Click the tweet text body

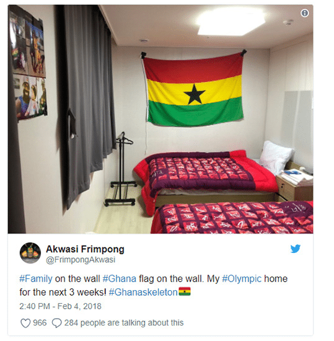(154, 285)
